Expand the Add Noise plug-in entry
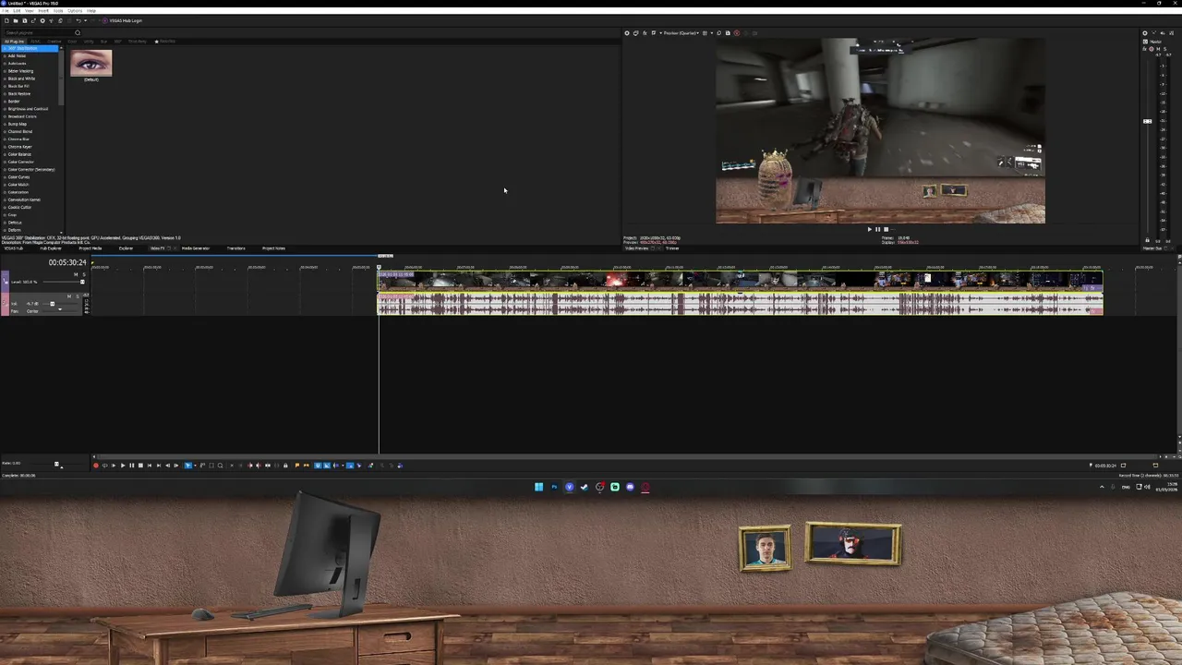The image size is (1182, 665). (x=5, y=56)
